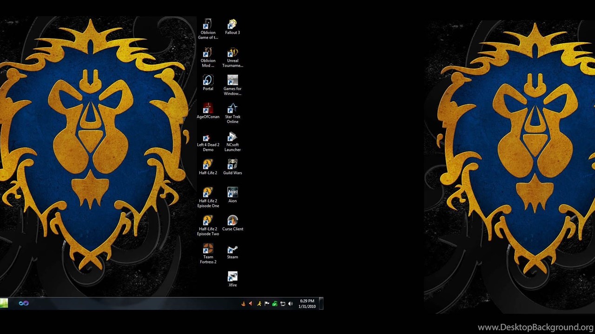Launch the NCsoft Launcher shortcut
The height and width of the screenshot is (334, 595).
pos(232,141)
